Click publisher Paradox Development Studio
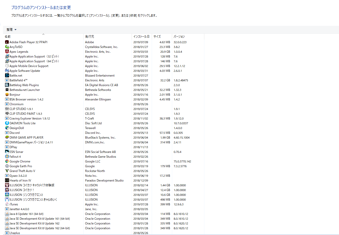The height and width of the screenshot is (235, 339). coord(104,181)
